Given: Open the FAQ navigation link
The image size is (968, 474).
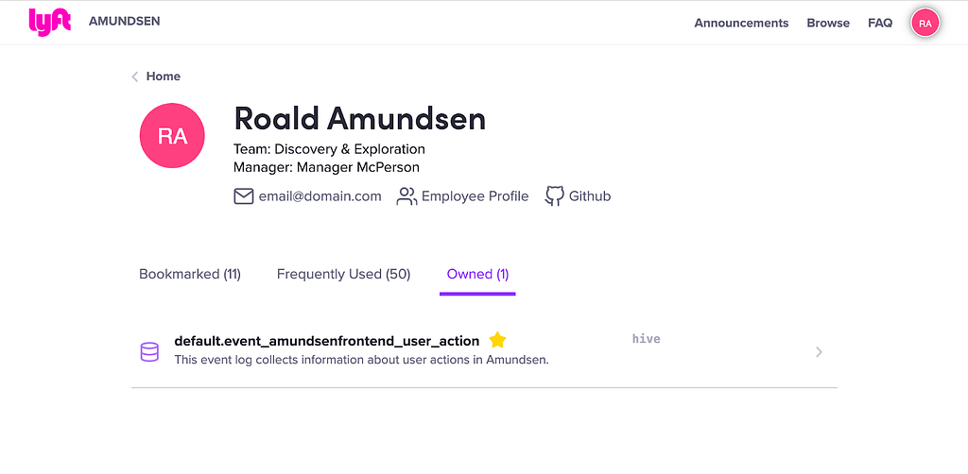Looking at the screenshot, I should [x=880, y=23].
